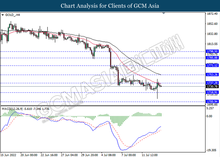This screenshot has height=157, width=220.
Task: Select the 1771.12 price level label
Action: tap(212, 65)
